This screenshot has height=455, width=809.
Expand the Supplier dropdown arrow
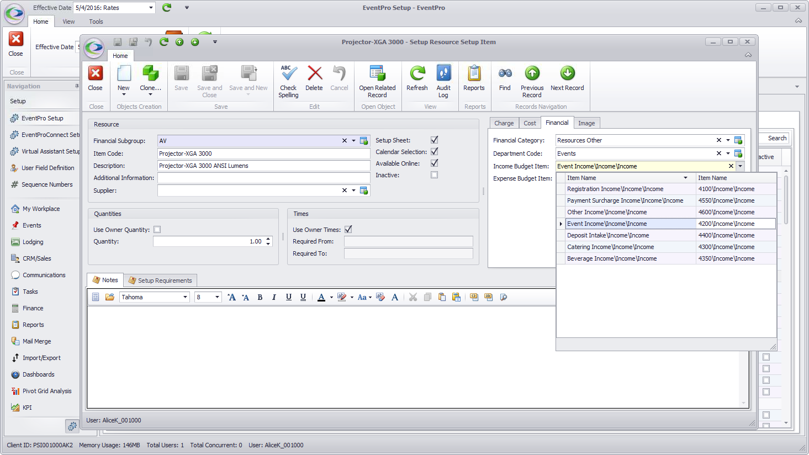pyautogui.click(x=354, y=191)
